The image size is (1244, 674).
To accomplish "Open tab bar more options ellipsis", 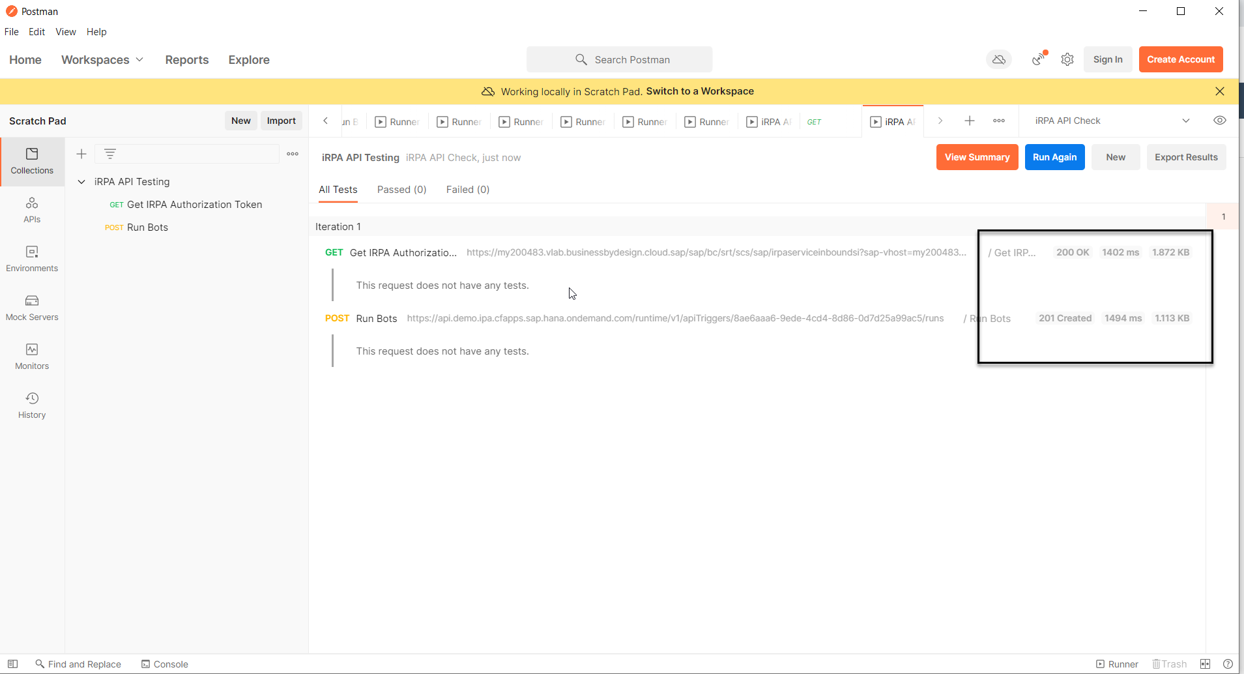I will coord(999,121).
